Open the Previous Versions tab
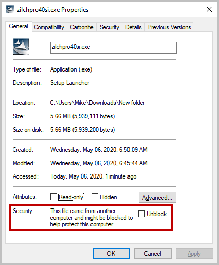This screenshot has width=219, height=265. tap(169, 27)
